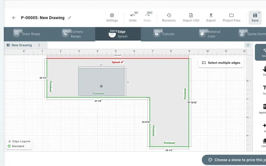Image resolution: width=266 pixels, height=166 pixels.
Task: Switch to Cutouts step
Action: 164,34
